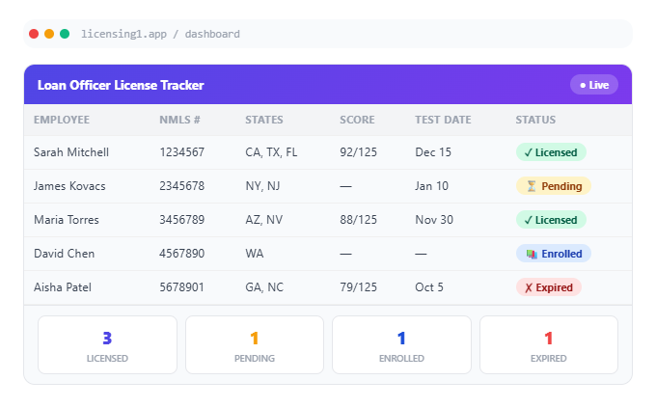
Task: Click the 79/125 score
Action: pyautogui.click(x=358, y=287)
